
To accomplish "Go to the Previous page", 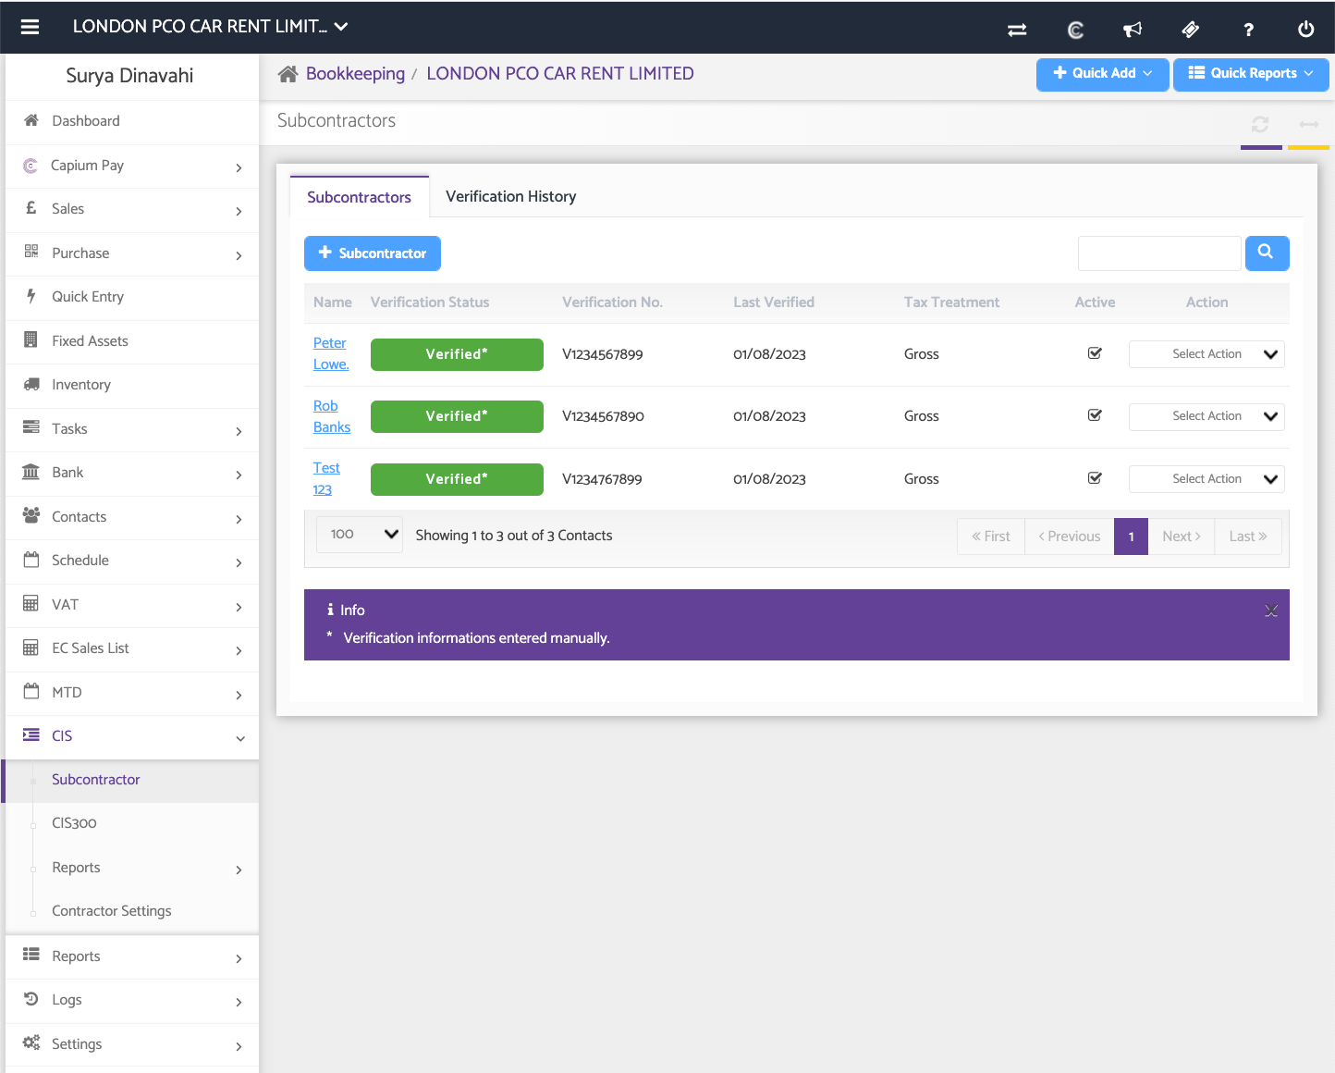I will [x=1070, y=536].
